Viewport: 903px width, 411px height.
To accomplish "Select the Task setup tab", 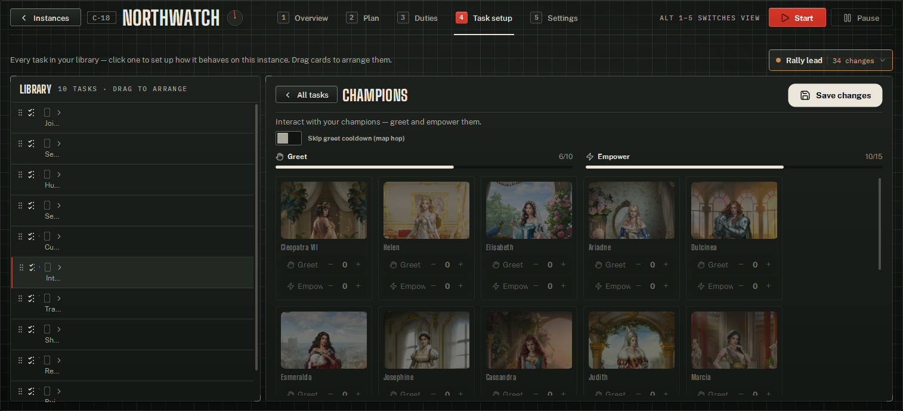I will tap(484, 18).
